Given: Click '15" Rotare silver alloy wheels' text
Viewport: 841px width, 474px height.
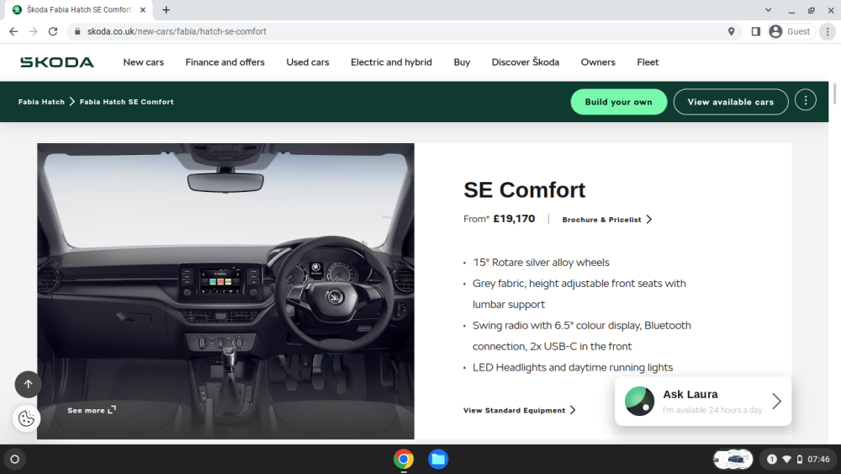Looking at the screenshot, I should coord(541,263).
